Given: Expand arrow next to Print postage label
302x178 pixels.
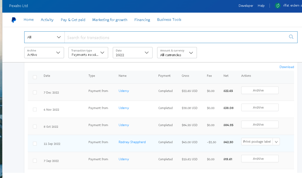Looking at the screenshot, I should point(276,142).
